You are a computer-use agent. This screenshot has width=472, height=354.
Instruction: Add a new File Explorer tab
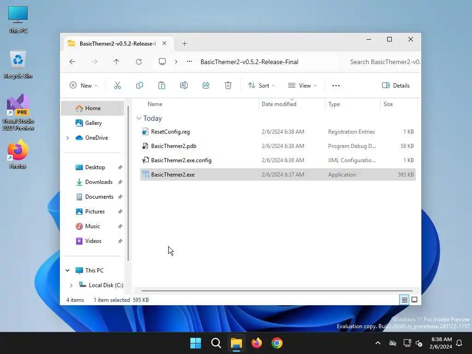(184, 44)
